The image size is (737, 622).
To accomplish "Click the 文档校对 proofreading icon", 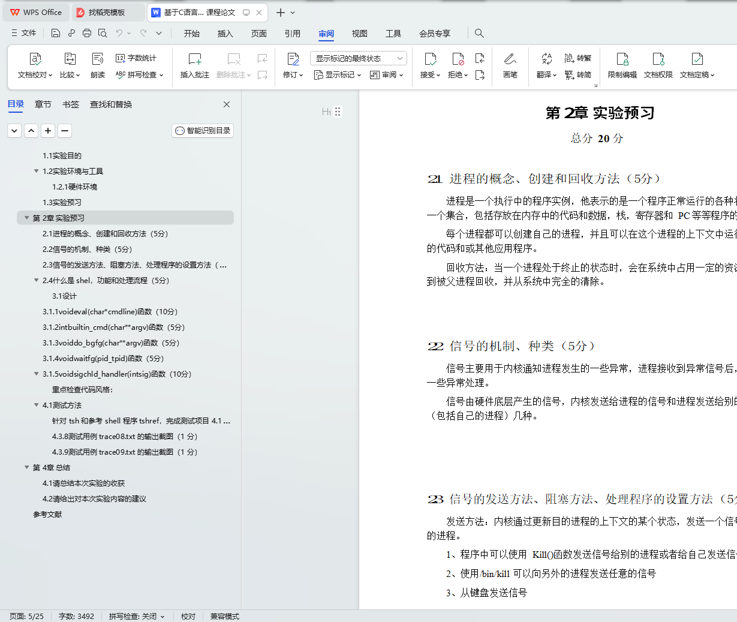I will [35, 59].
